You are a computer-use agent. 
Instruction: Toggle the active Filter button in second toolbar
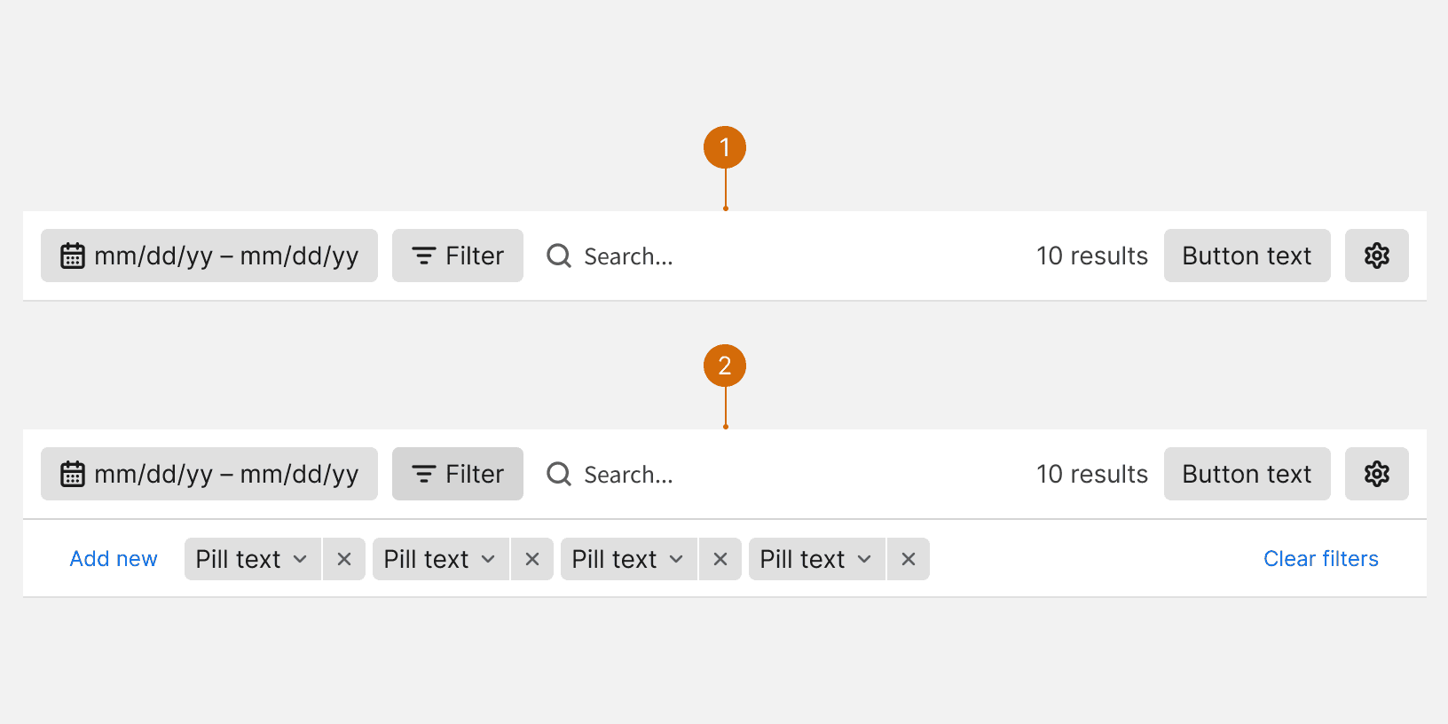click(x=458, y=474)
